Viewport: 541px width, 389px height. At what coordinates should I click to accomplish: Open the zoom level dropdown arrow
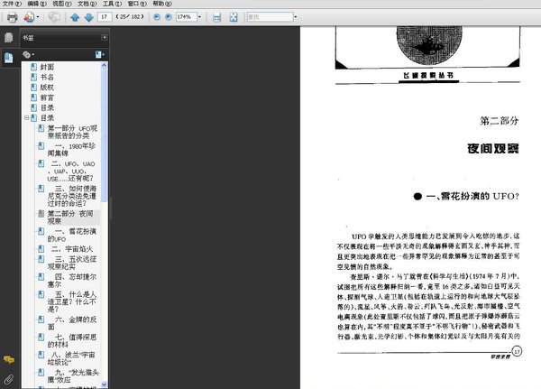coord(199,17)
